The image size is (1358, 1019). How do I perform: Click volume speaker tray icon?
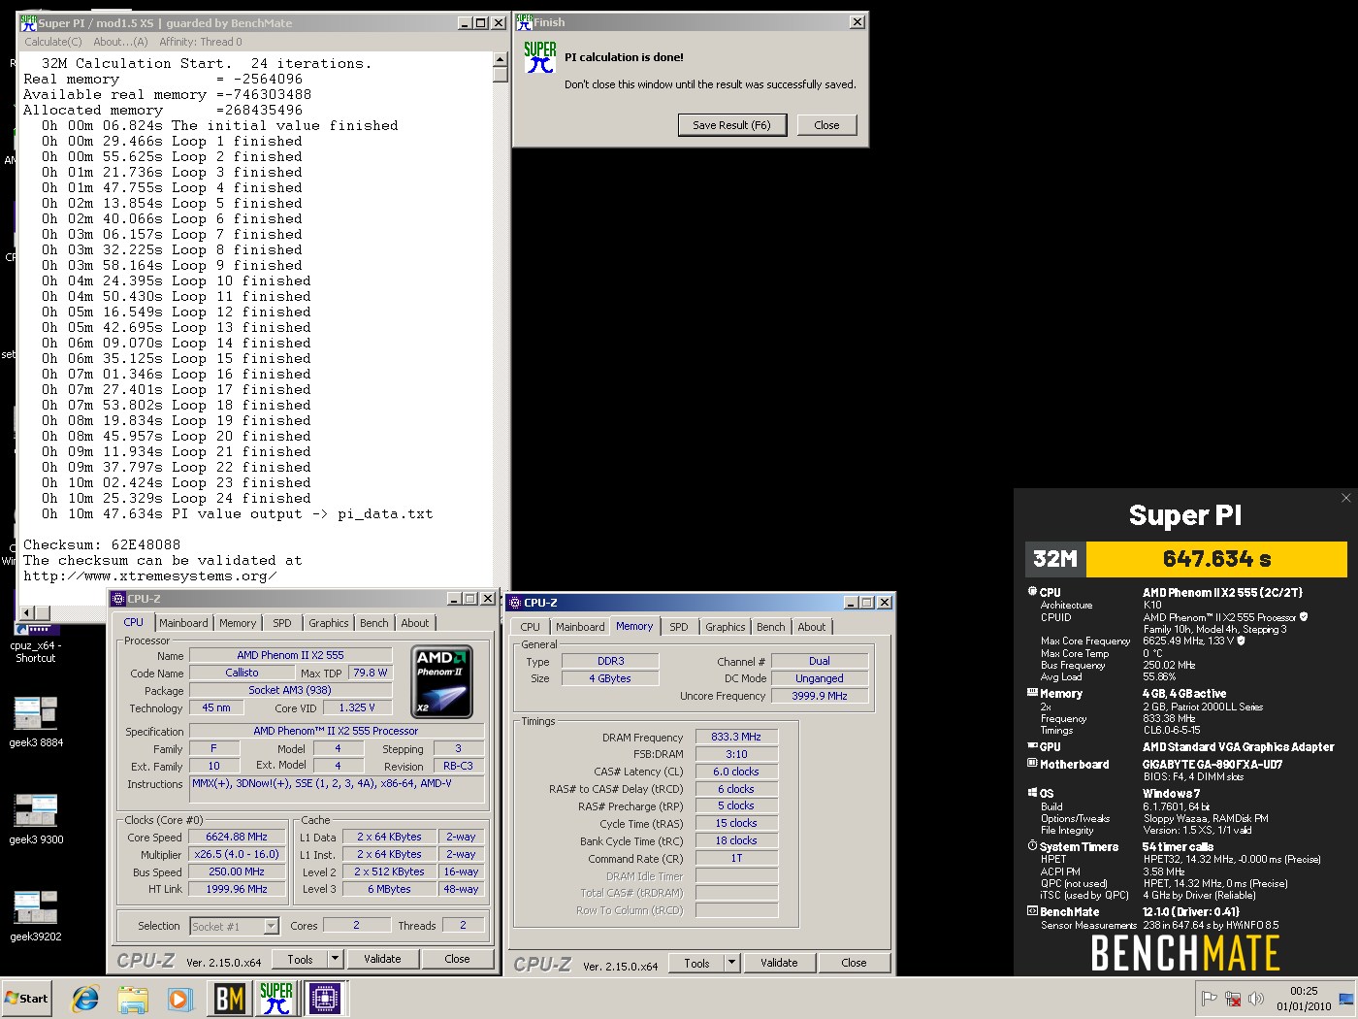point(1256,999)
